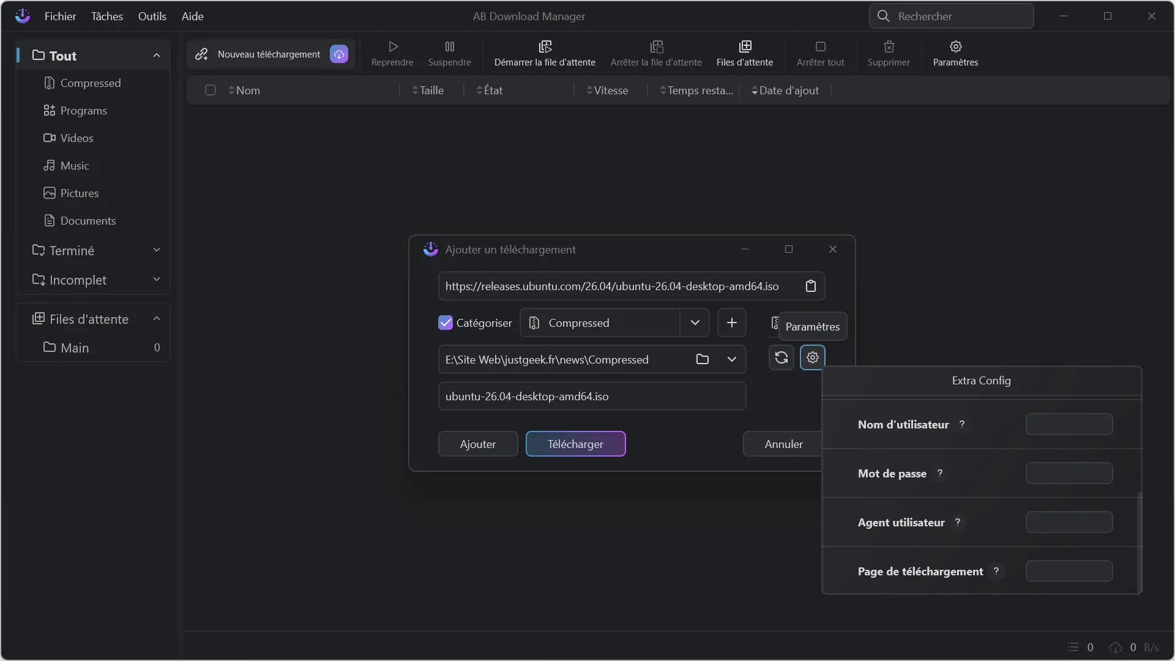This screenshot has height=661, width=1175.
Task: Select the Main queue in sidebar
Action: click(93, 348)
